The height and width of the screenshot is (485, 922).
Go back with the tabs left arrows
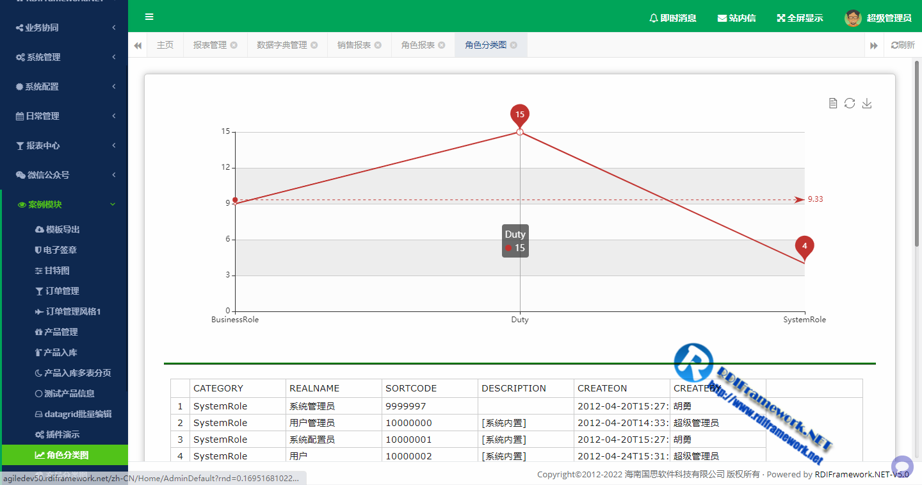(138, 45)
